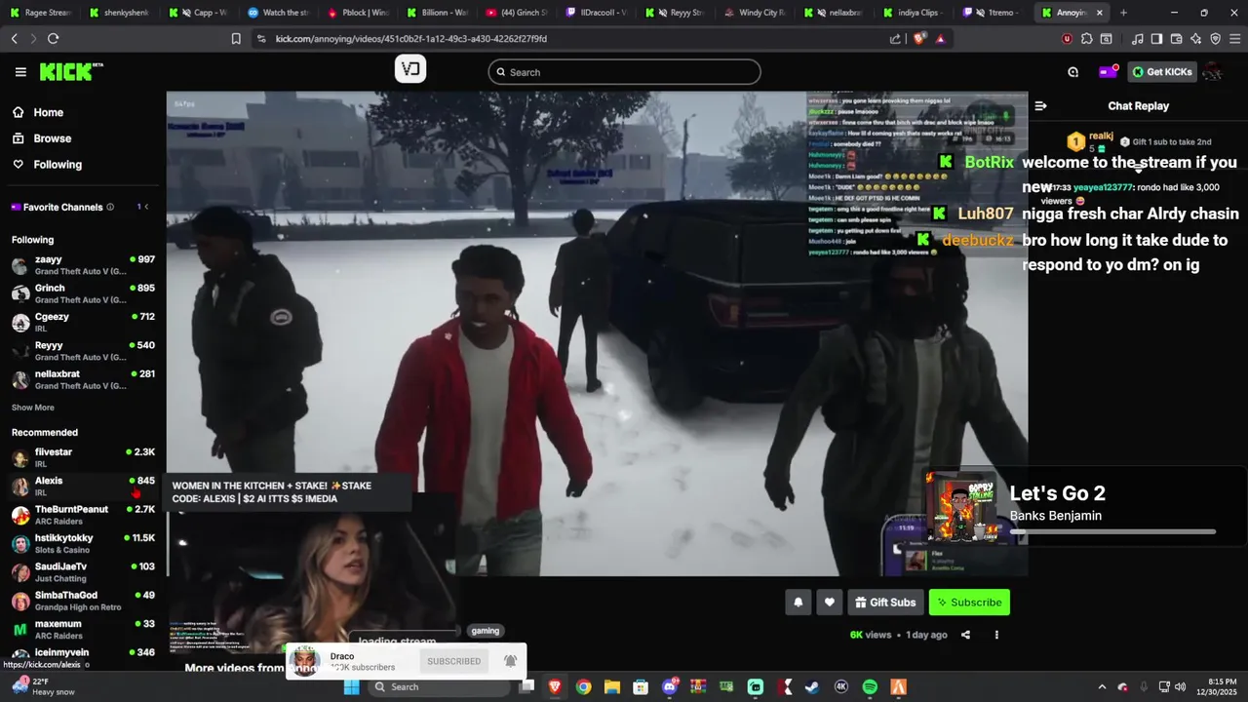Show hidden system tray icons
This screenshot has height=702, width=1248.
coord(1102,686)
